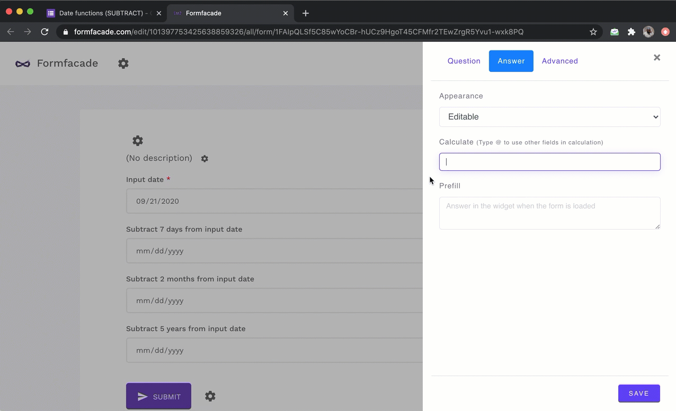Click the small gear beside (No description)
676x411 pixels.
pos(204,159)
